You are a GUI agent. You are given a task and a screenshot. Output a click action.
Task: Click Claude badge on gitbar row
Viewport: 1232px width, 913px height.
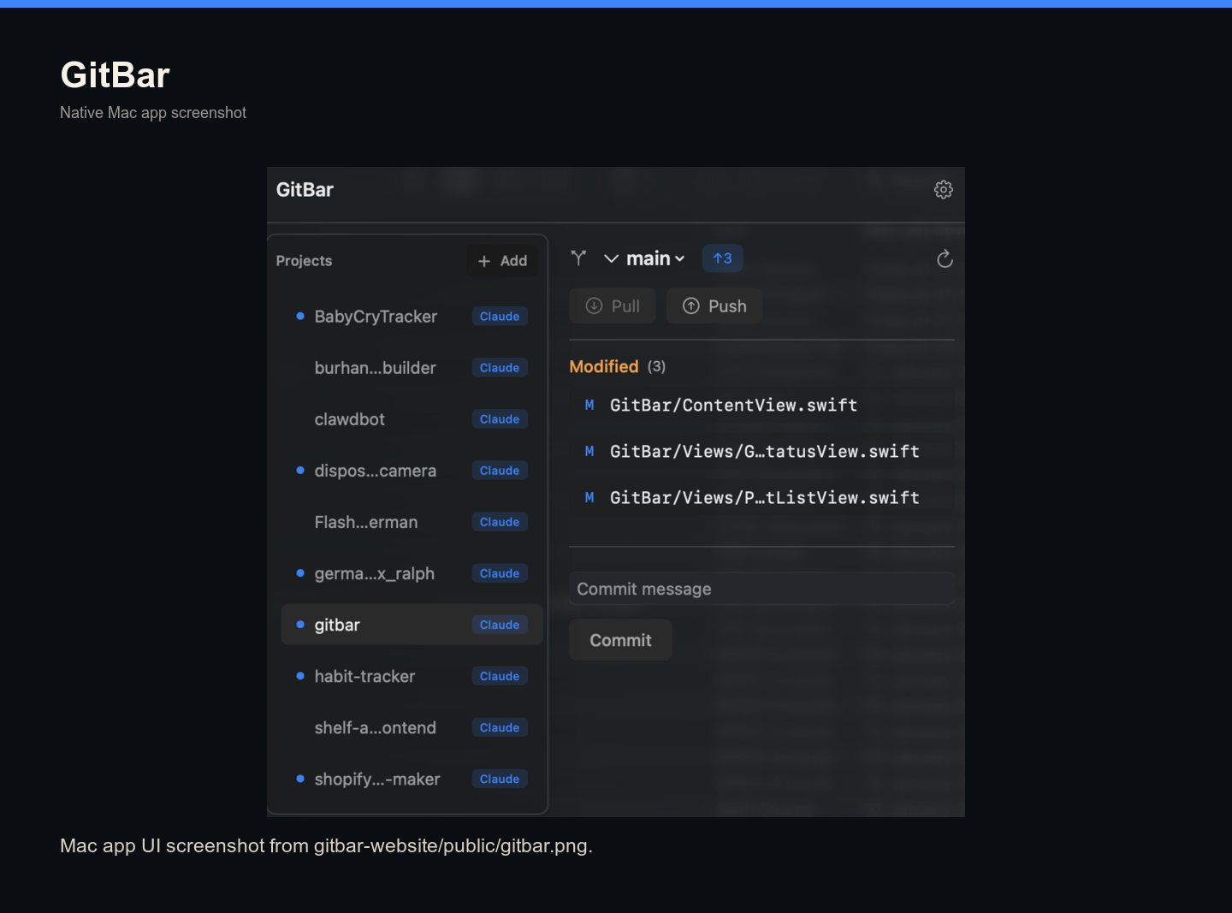[500, 625]
